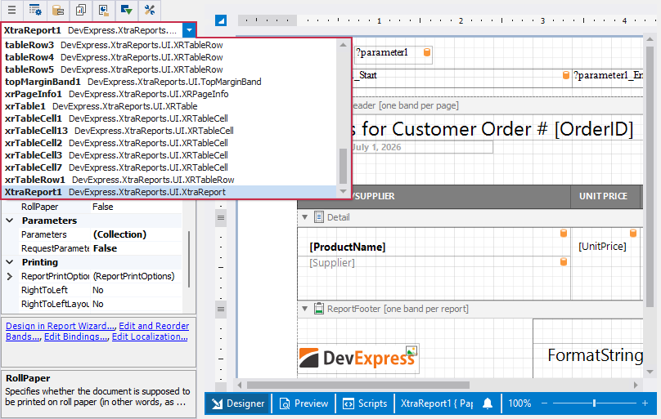The image size is (661, 419).
Task: Click the Parameters (Collection) value
Action: coord(137,234)
